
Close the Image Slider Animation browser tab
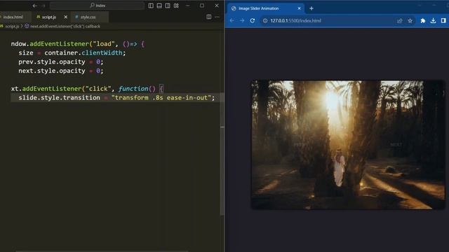[x=300, y=8]
